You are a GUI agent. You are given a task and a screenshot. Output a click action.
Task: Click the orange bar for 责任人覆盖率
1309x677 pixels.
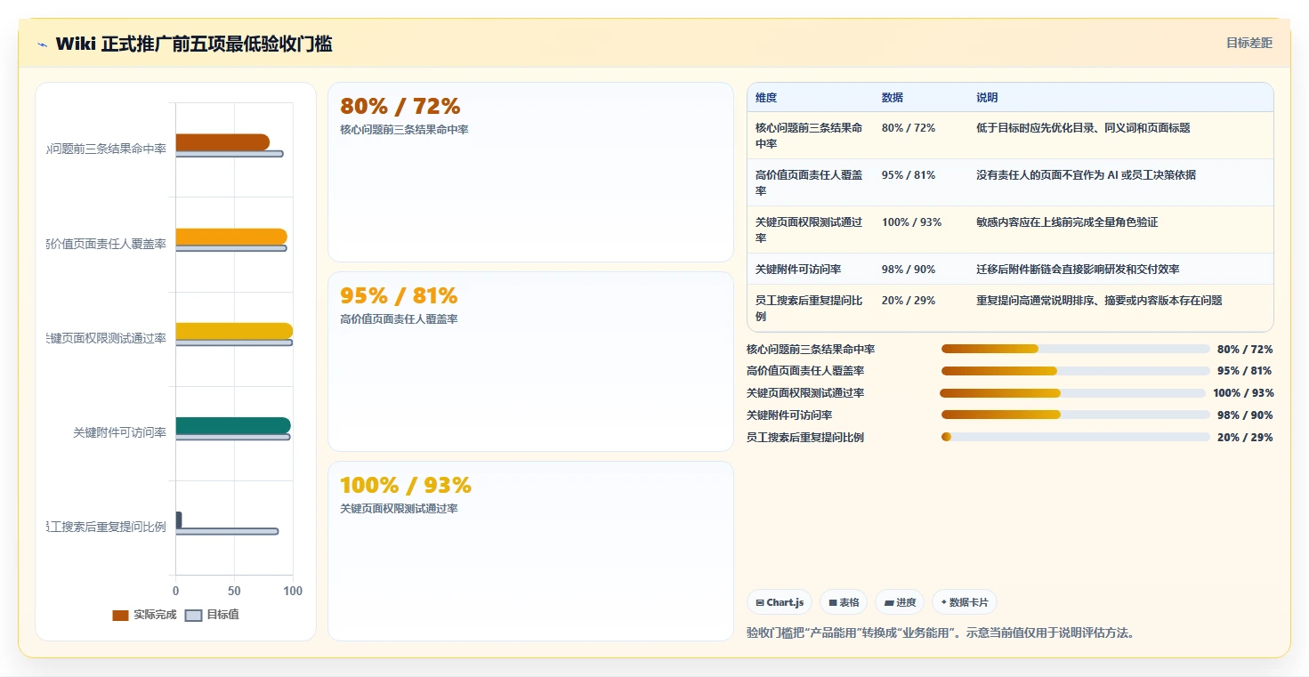pyautogui.click(x=231, y=237)
